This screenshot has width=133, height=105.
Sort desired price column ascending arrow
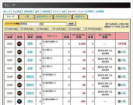click(77, 37)
